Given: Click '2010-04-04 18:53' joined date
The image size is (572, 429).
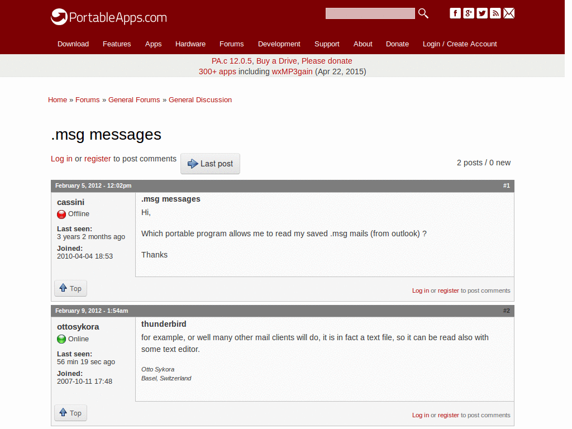Looking at the screenshot, I should click(x=85, y=256).
